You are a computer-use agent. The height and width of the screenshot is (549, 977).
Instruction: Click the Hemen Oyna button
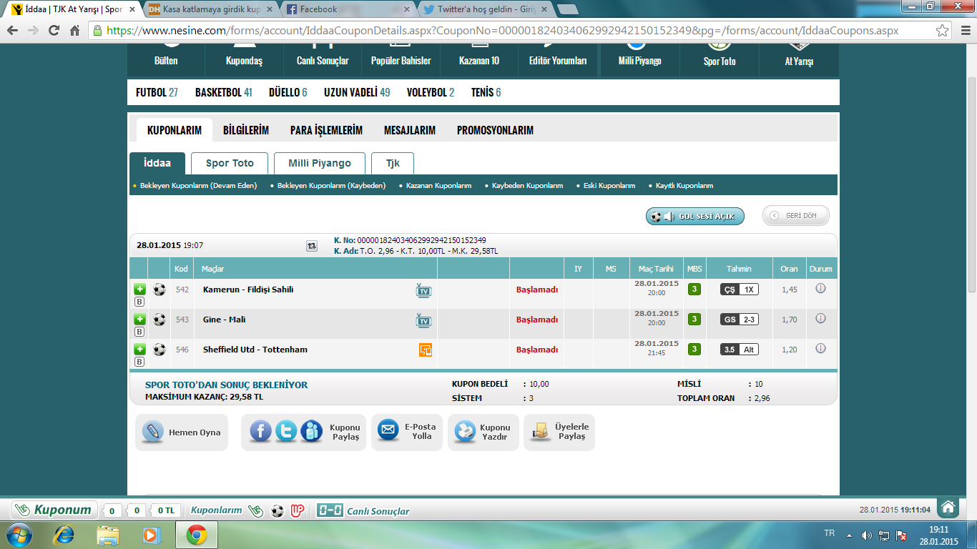click(182, 432)
